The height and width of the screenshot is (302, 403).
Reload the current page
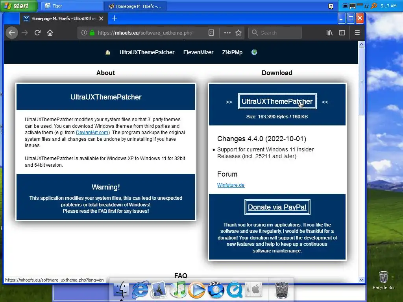37,33
